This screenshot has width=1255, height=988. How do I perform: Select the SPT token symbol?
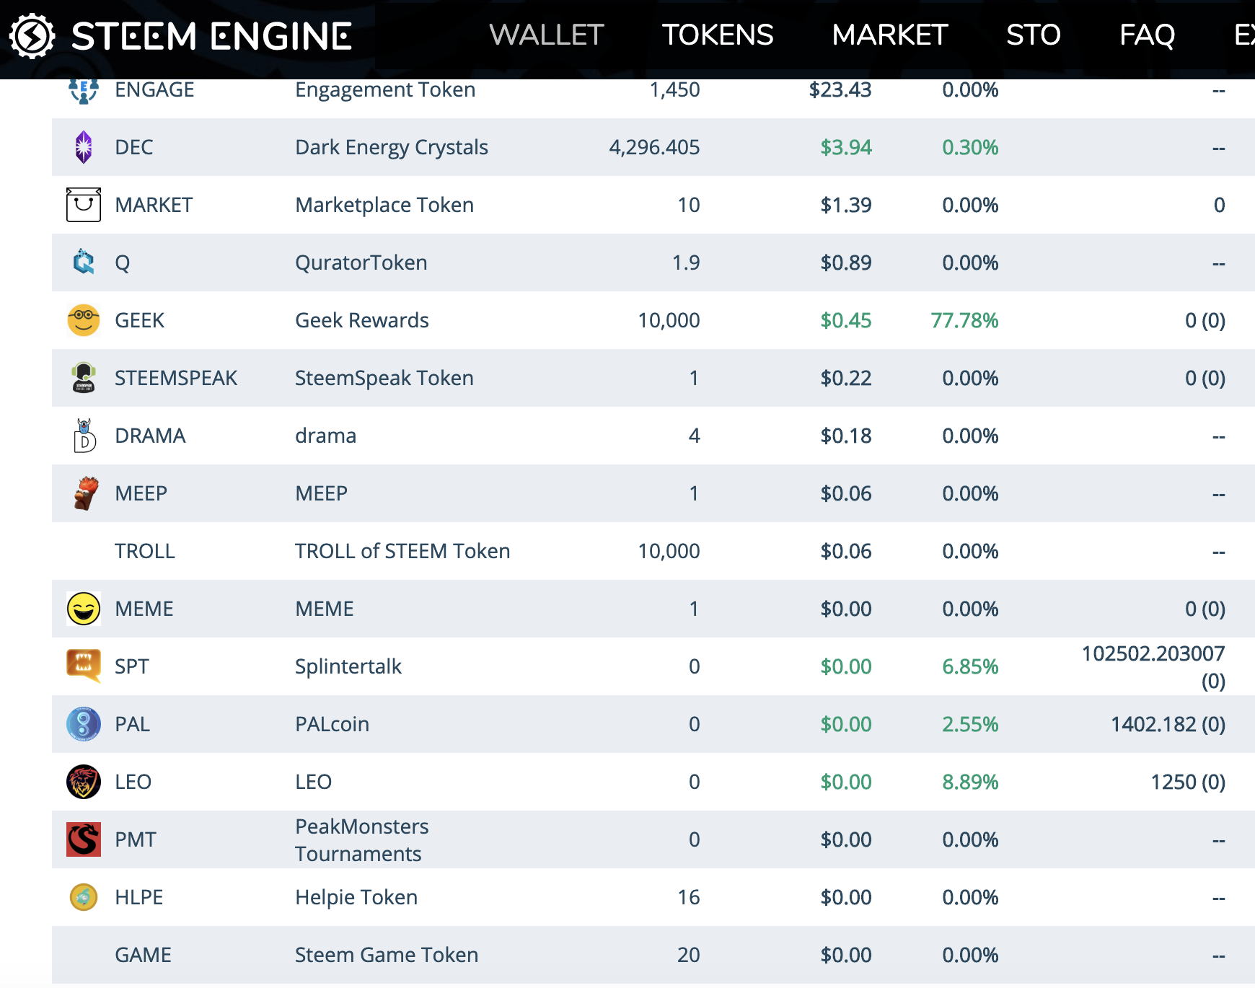click(132, 666)
